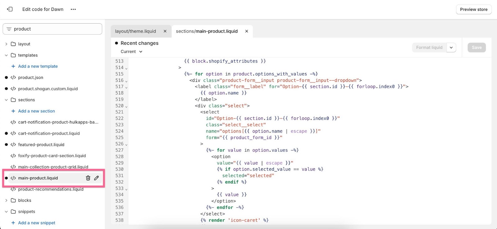Click code file icon of foxify-product-card-section.liquid
Image resolution: width=497 pixels, height=229 pixels.
point(13,156)
